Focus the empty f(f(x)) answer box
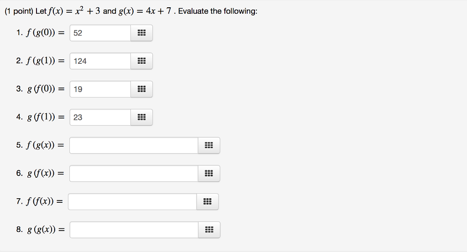This screenshot has width=467, height=252. pos(132,202)
